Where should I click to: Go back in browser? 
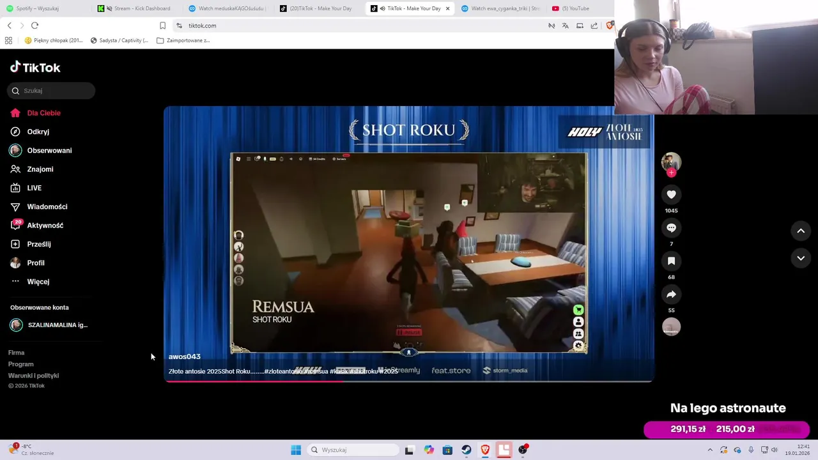[9, 26]
